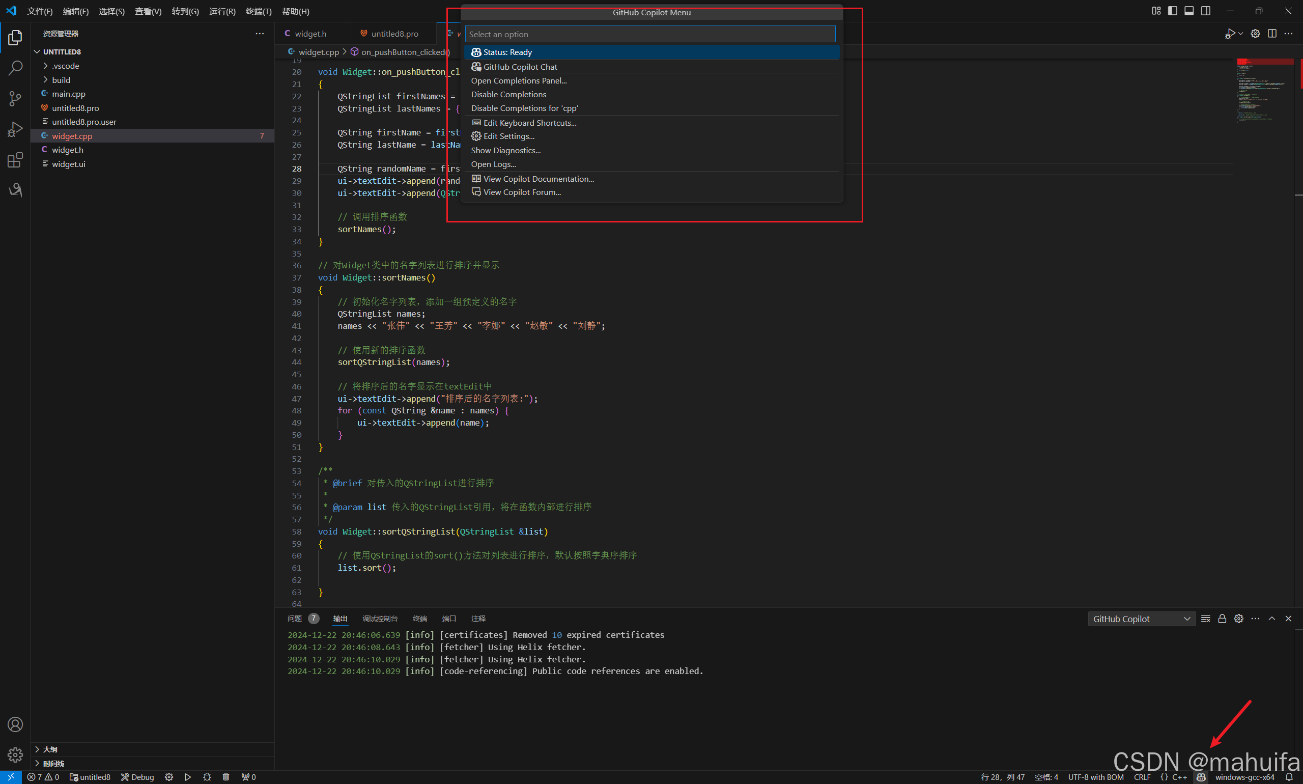
Task: Split the editor to the right
Action: point(1272,34)
